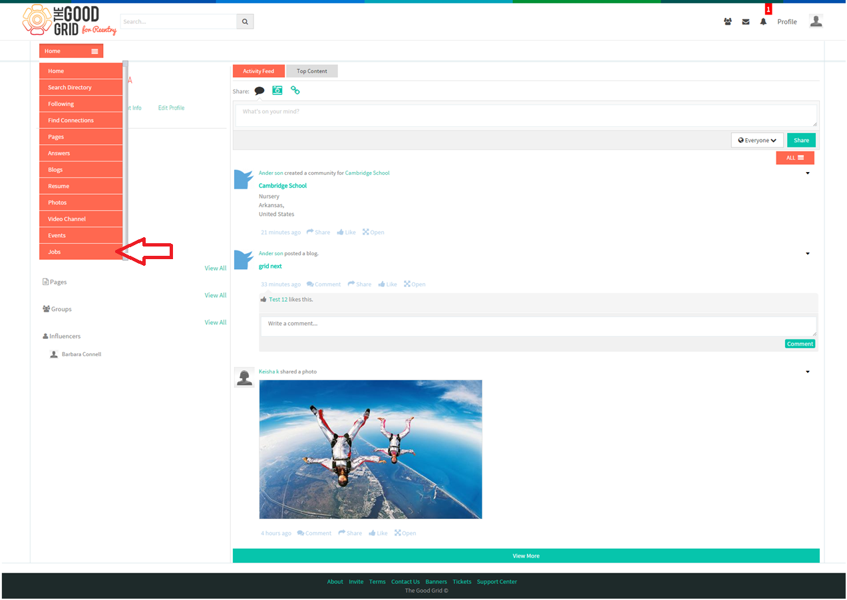Click the green Comment button
Viewport: 847px width, 600px height.
point(800,344)
